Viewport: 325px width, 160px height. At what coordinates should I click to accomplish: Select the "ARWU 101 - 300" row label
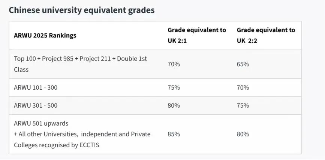coord(36,87)
